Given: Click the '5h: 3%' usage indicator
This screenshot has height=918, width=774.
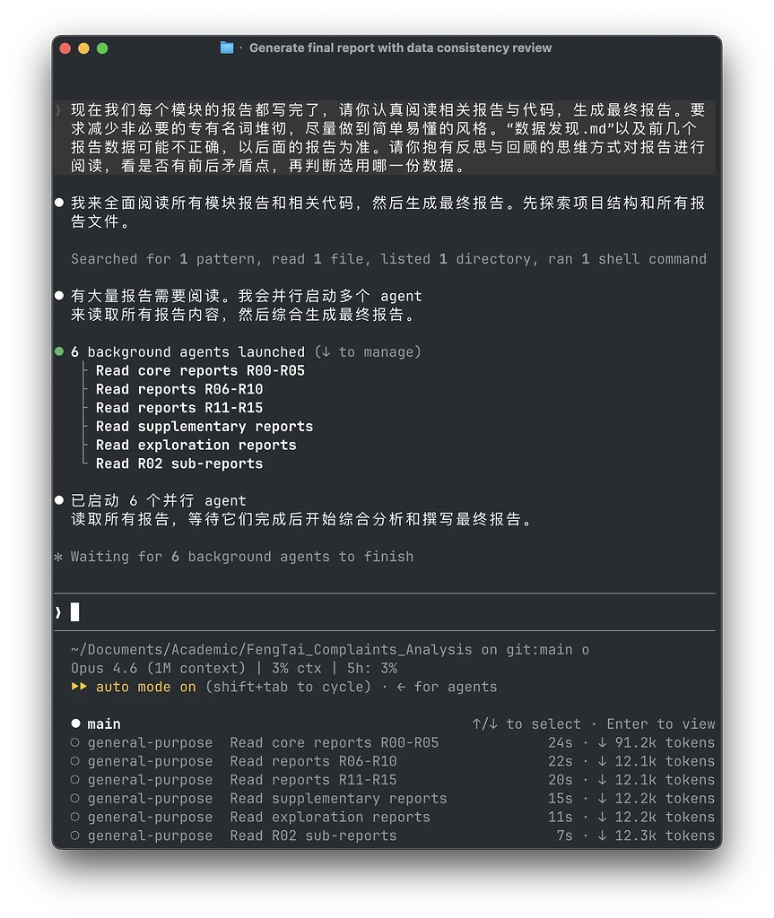Looking at the screenshot, I should [372, 669].
